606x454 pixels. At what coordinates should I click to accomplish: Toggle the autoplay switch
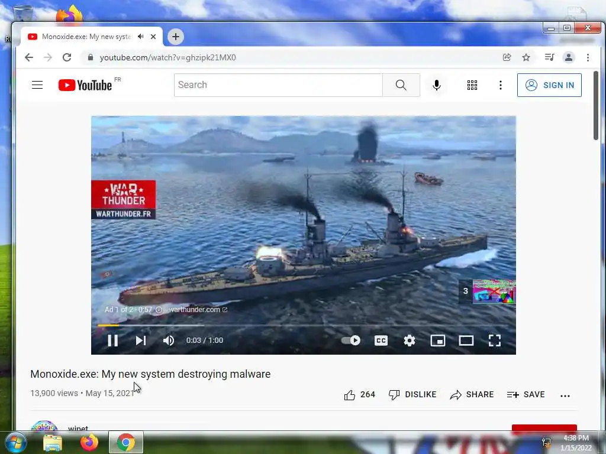[x=351, y=340]
